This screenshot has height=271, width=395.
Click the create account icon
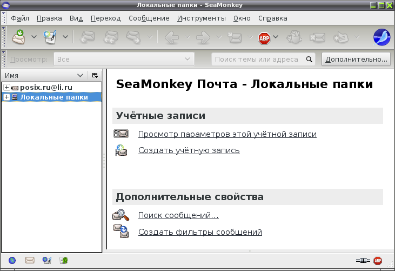coord(121,150)
